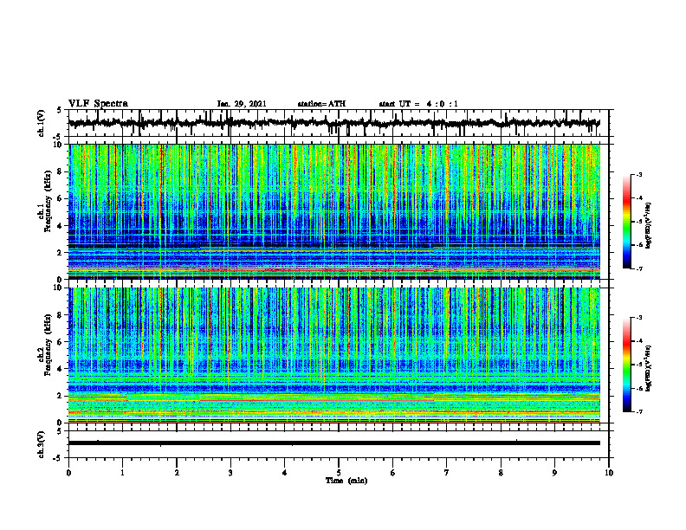The image size is (686, 530).
Task: Click the "5" voltage tick of ch.3(V)
Action: (60, 431)
